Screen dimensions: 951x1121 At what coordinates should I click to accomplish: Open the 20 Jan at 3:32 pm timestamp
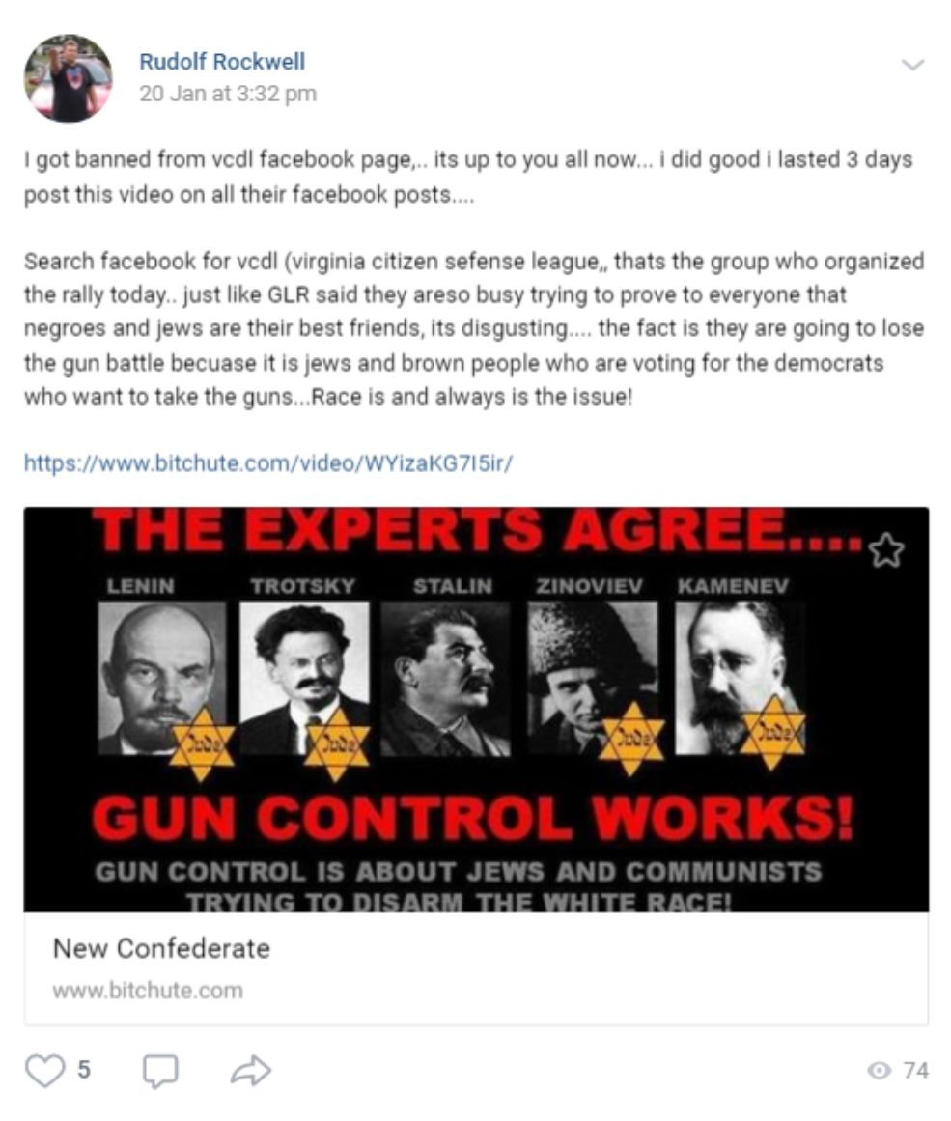pos(228,94)
